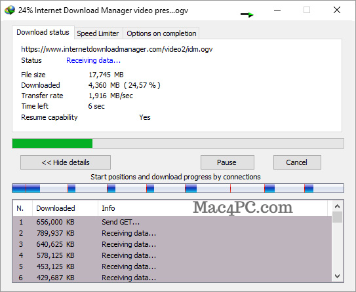Click the connections progress segment bar

coord(178,189)
